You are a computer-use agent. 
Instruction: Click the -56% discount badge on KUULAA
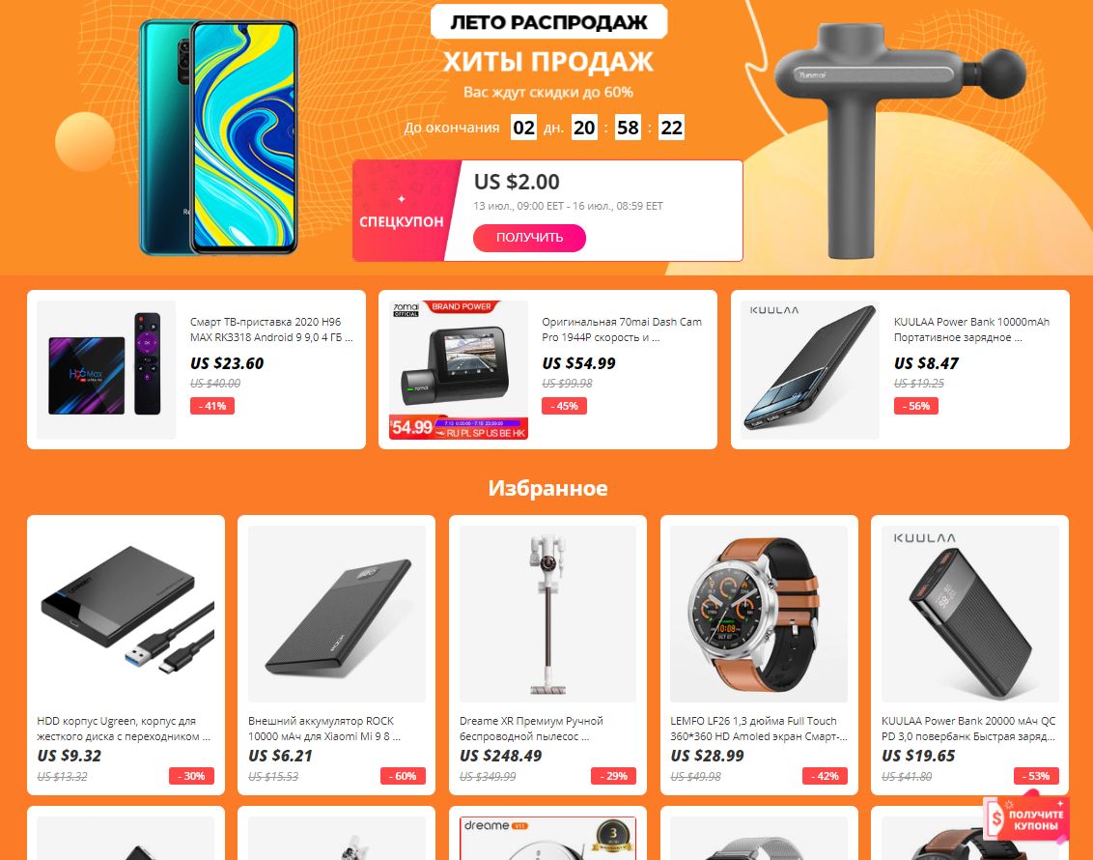coord(916,406)
